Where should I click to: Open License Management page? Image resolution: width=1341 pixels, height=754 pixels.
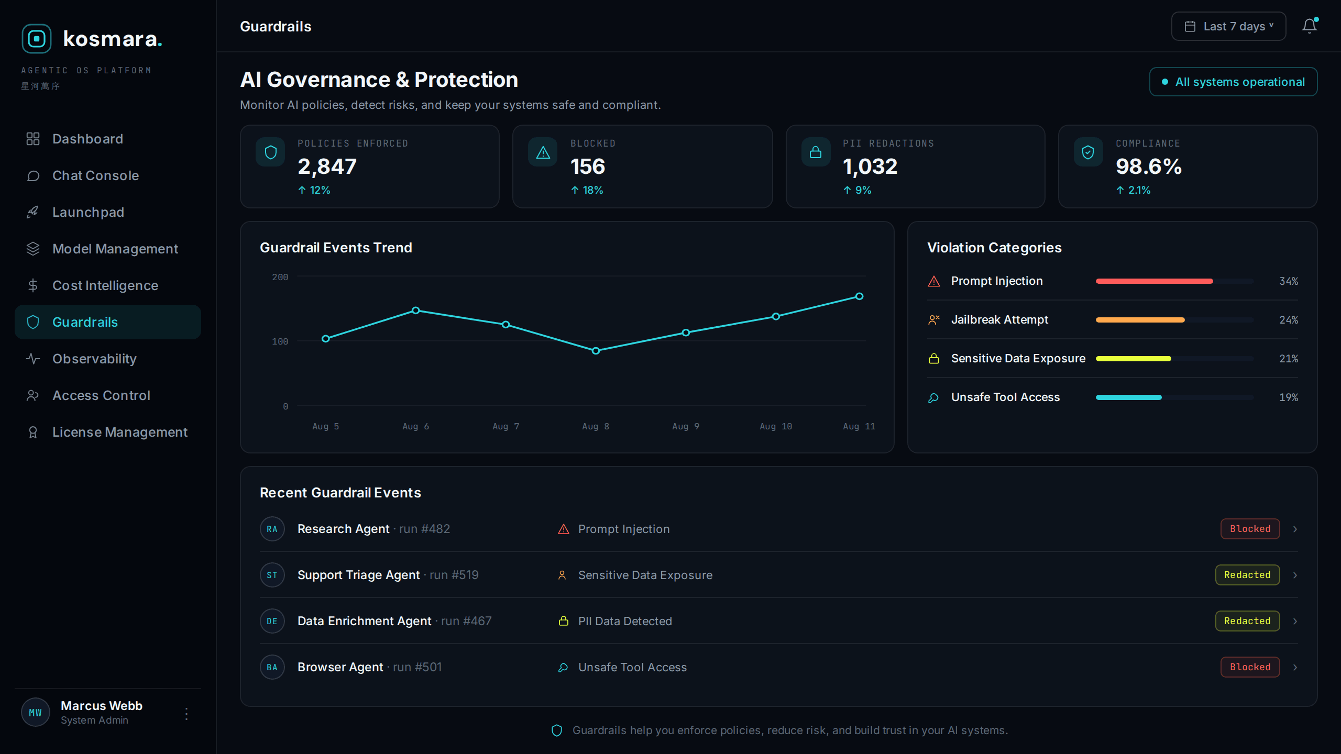tap(108, 432)
